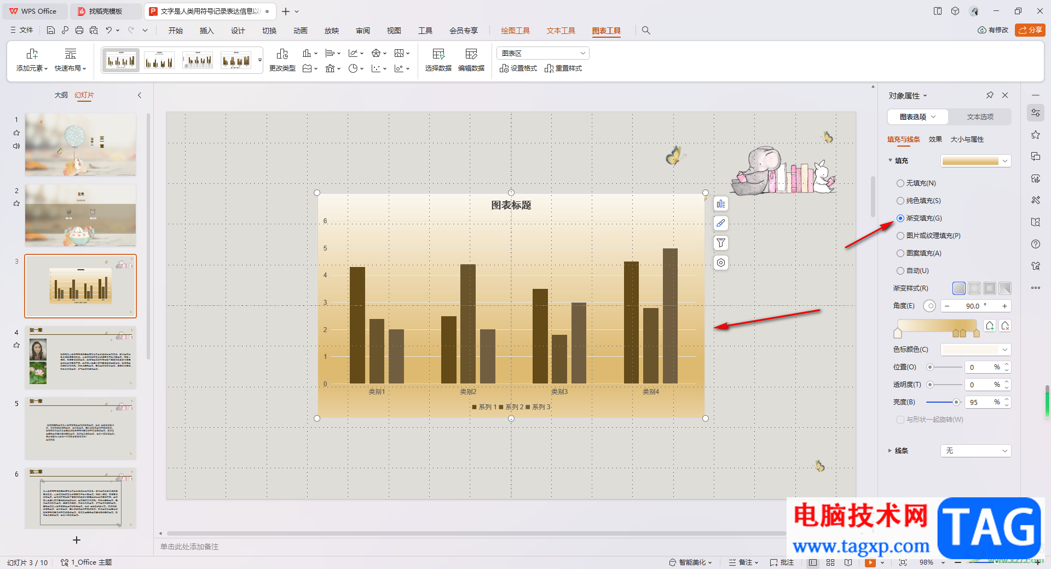Click the help question mark sidebar icon
This screenshot has width=1051, height=569.
click(x=1036, y=244)
